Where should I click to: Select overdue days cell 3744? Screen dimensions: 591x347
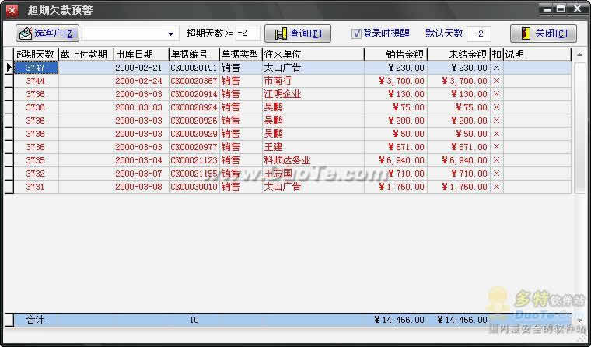click(x=36, y=81)
